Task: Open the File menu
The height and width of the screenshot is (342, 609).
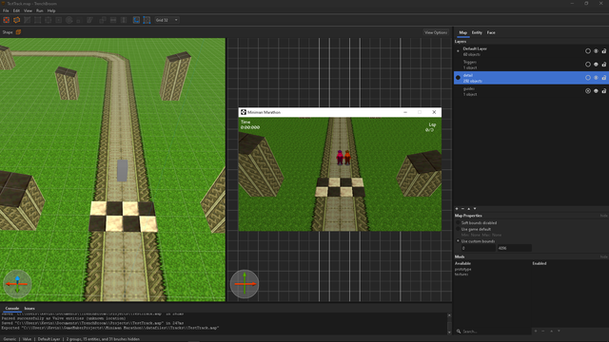Action: 6,10
